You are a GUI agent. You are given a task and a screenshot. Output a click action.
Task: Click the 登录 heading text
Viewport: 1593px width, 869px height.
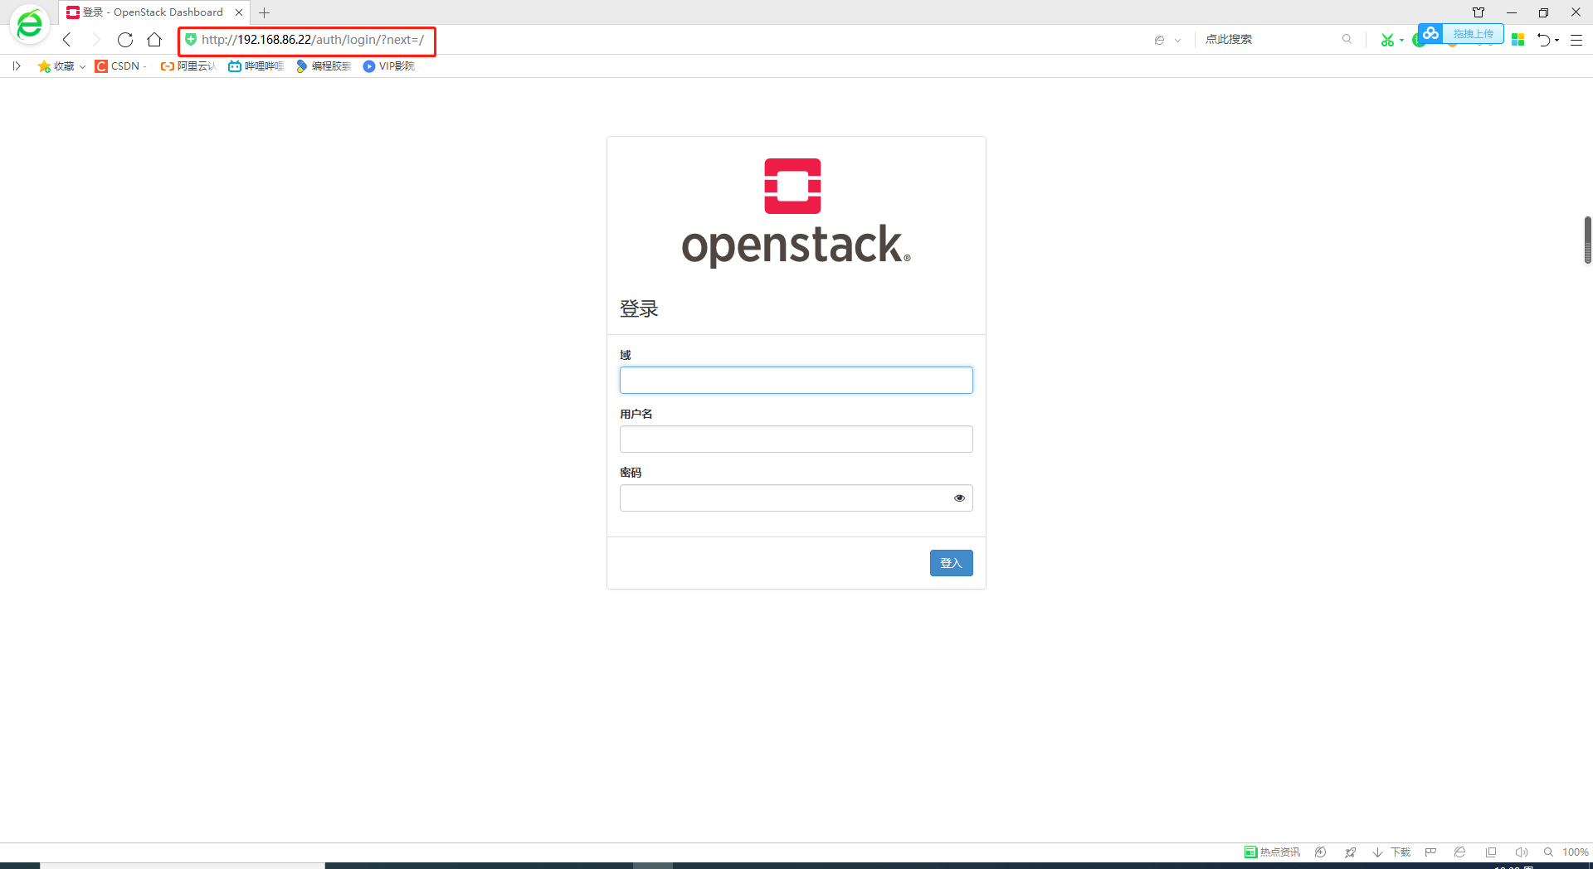639,309
